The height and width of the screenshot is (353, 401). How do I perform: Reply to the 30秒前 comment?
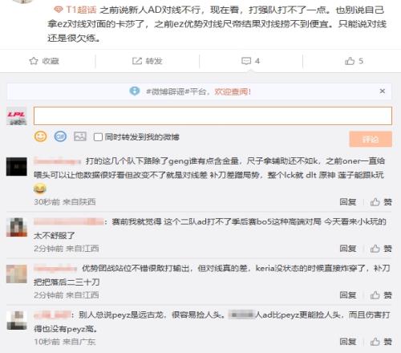[x=348, y=202]
